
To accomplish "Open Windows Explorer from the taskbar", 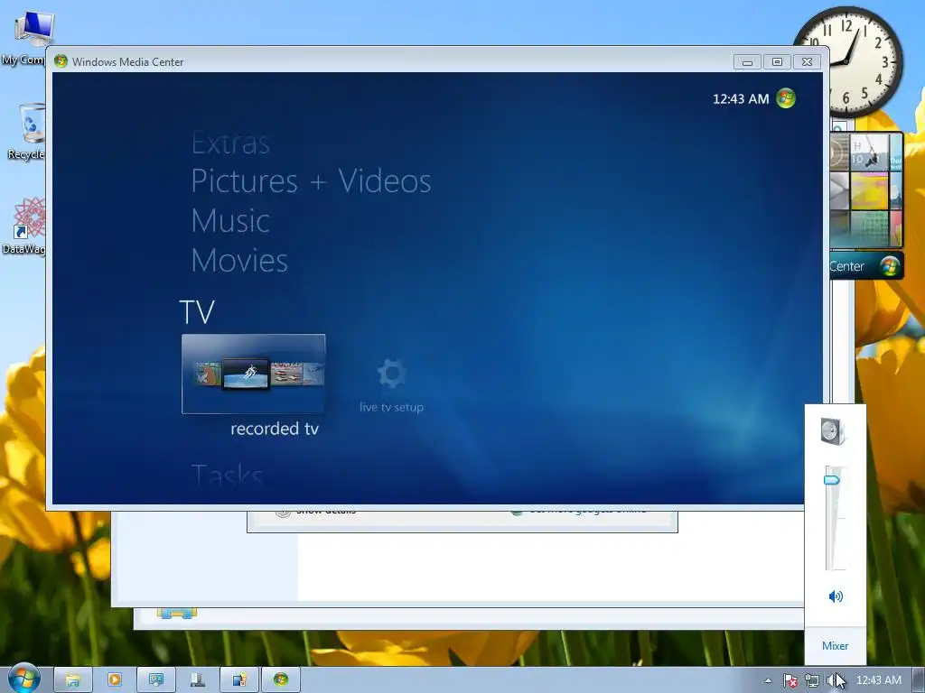I will point(72,680).
